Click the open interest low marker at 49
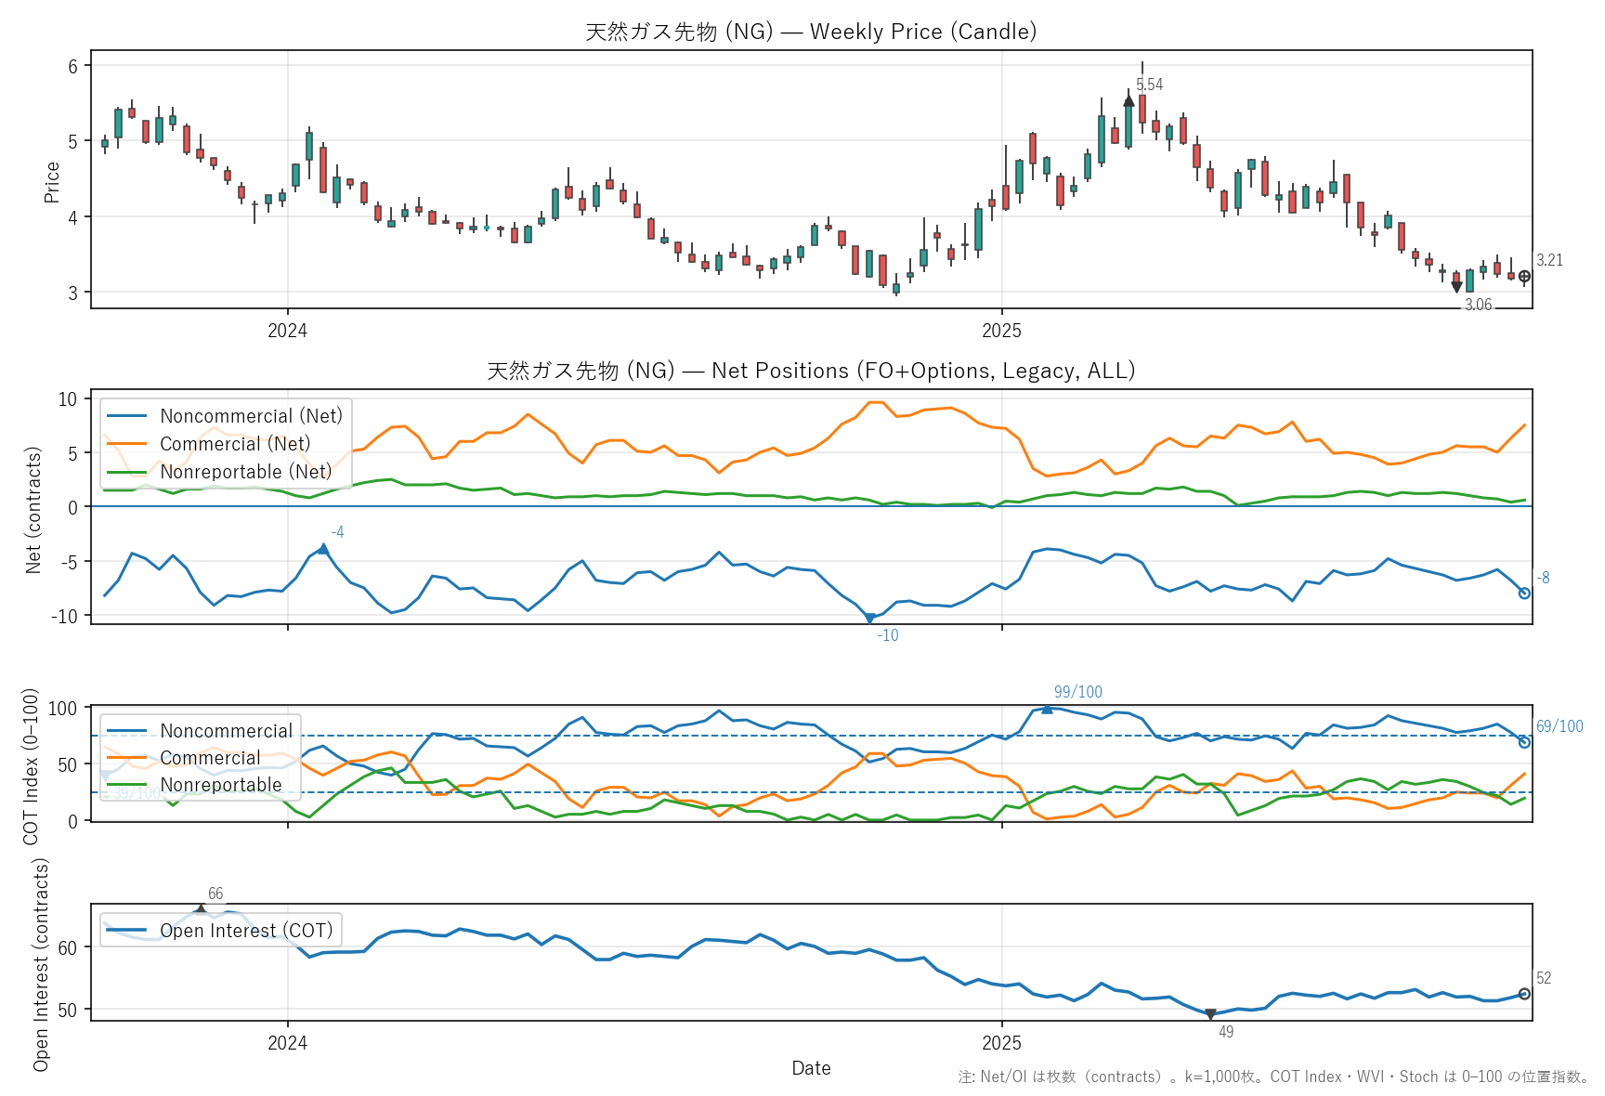The height and width of the screenshot is (1096, 1605). pos(1210,1014)
